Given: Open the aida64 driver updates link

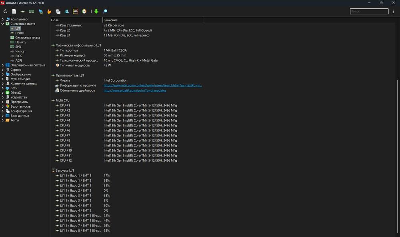Looking at the screenshot, I should 135,90.
